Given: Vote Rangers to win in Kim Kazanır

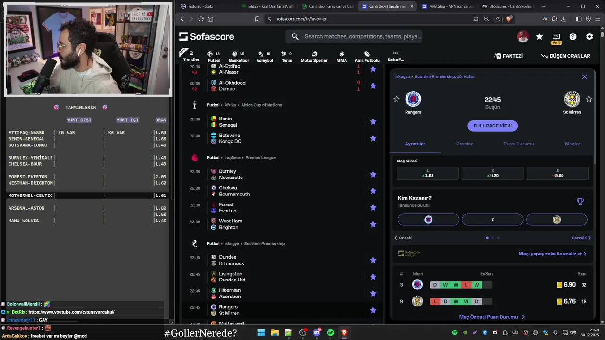Looking at the screenshot, I should pyautogui.click(x=429, y=220).
